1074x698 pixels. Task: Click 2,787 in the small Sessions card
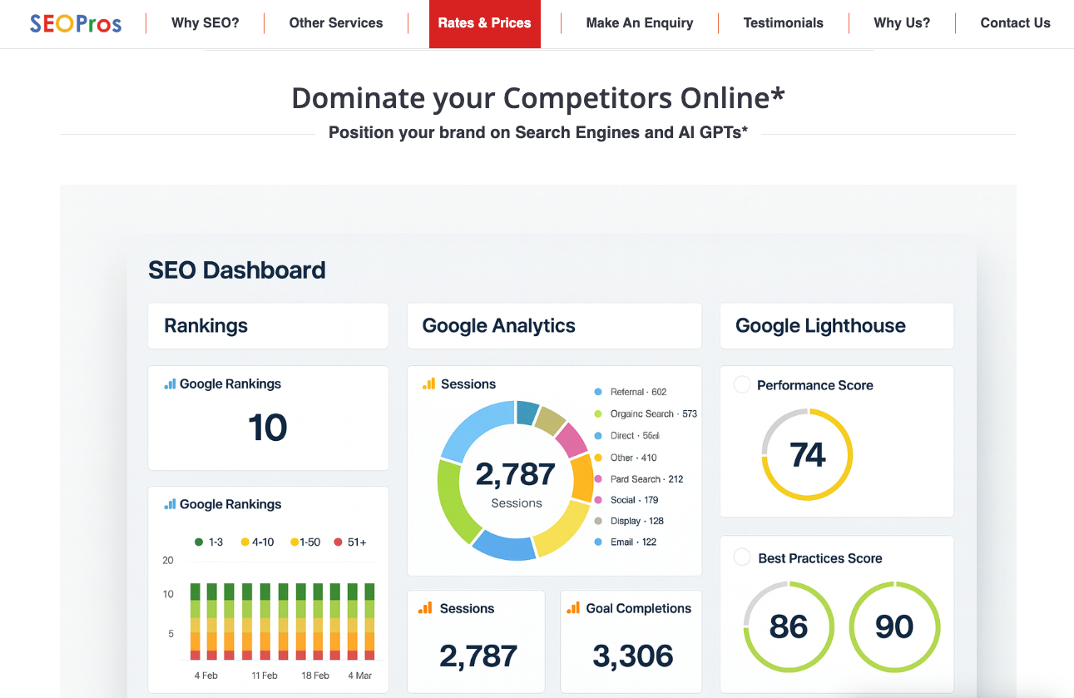478,656
